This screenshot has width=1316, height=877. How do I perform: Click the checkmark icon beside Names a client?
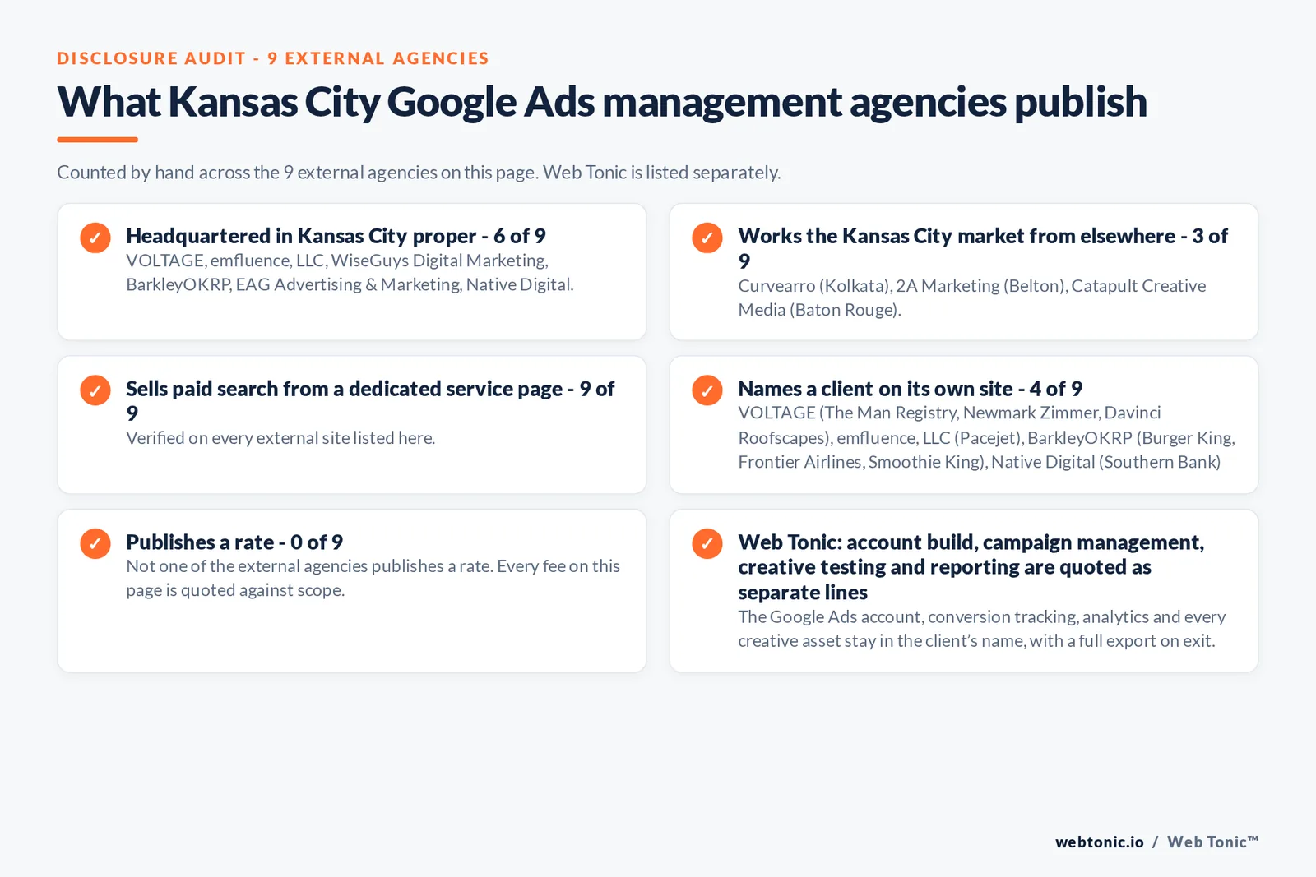[x=707, y=390]
